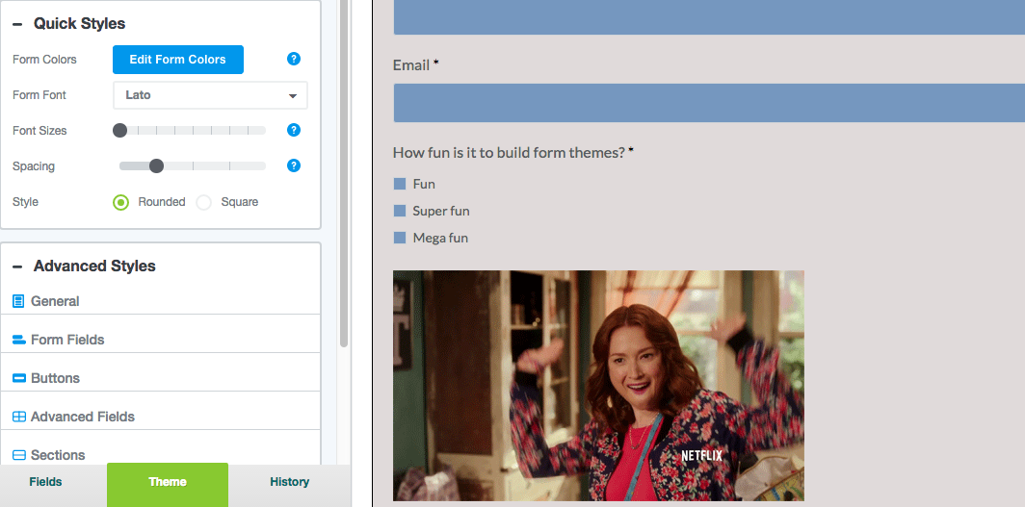Expand the Form Fields styles row
1025x507 pixels.
pos(160,340)
